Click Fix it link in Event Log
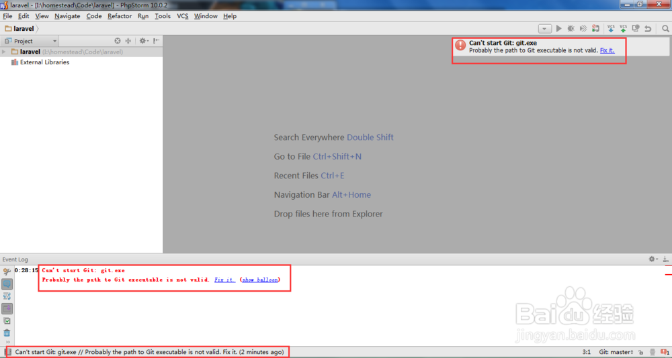The height and width of the screenshot is (358, 672). [225, 280]
